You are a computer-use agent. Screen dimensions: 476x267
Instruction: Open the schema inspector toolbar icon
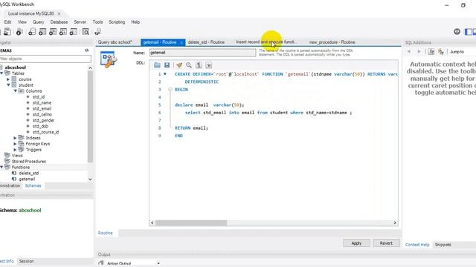[x=19, y=31]
